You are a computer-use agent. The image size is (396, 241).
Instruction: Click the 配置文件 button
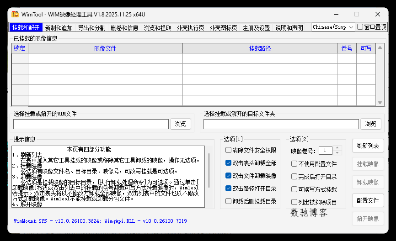click(368, 201)
